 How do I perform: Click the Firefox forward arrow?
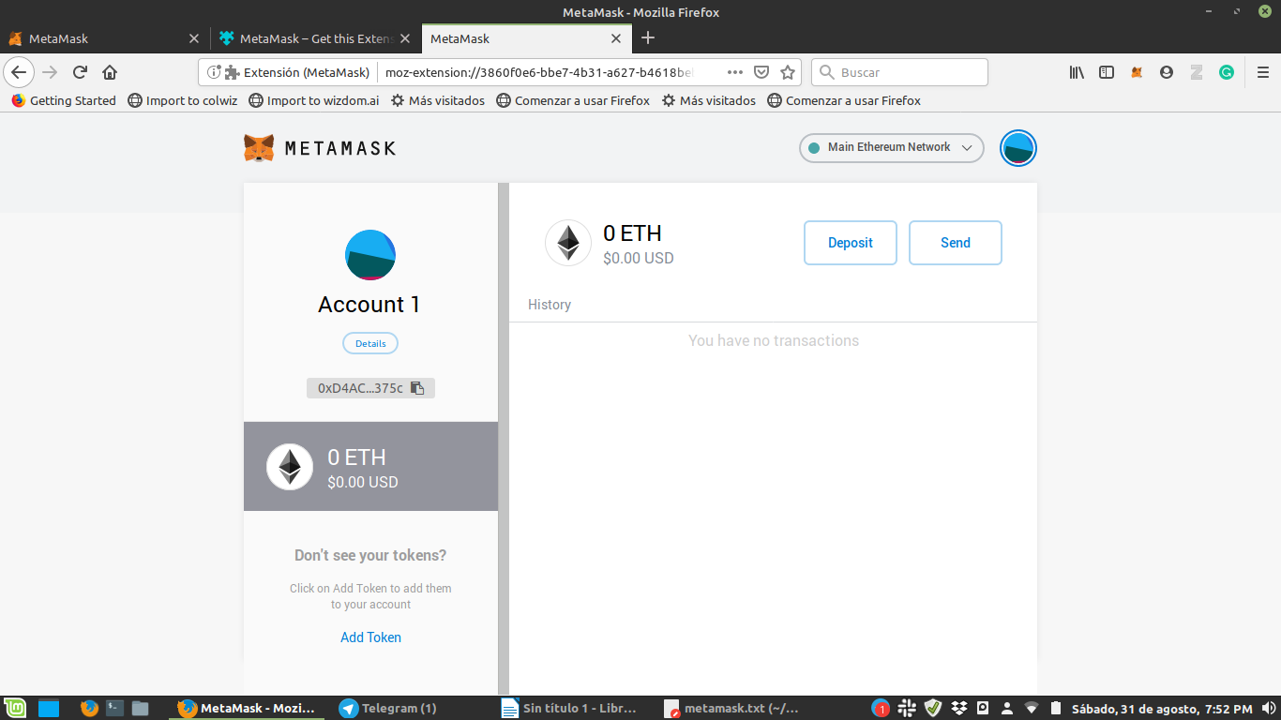[50, 72]
